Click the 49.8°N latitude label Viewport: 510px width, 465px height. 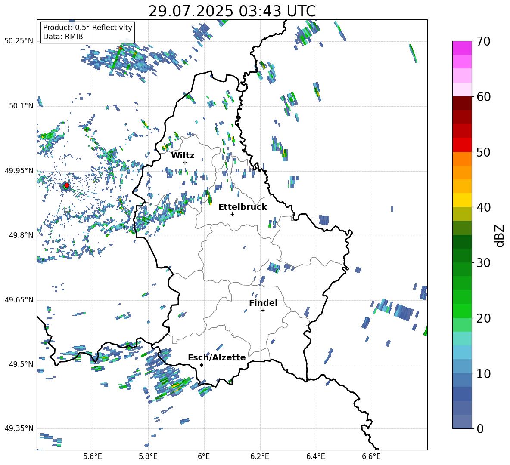tap(21, 235)
